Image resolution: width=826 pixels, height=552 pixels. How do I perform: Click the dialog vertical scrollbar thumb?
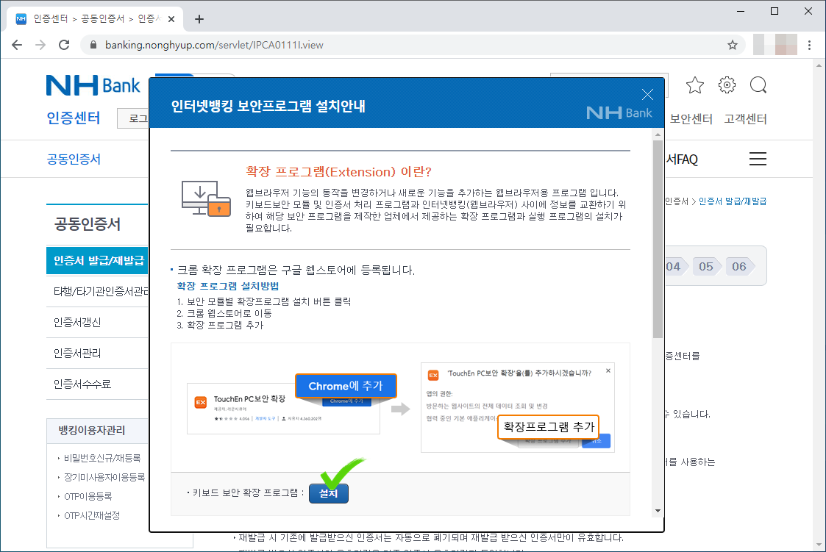tap(658, 240)
